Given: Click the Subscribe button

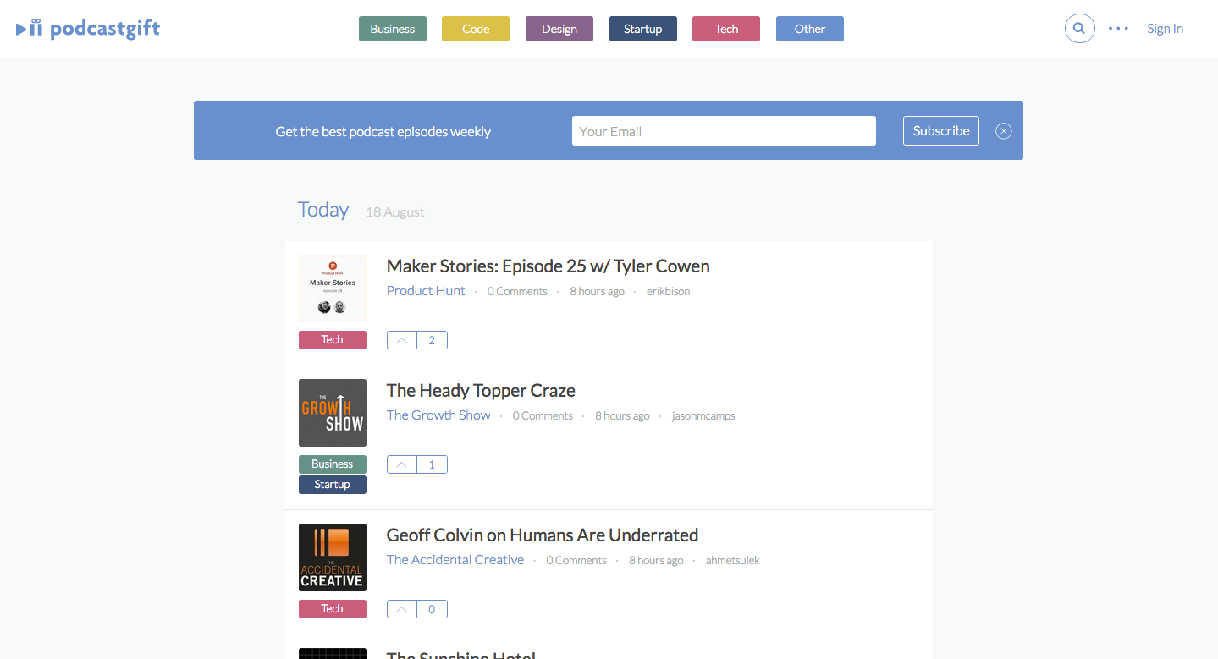Looking at the screenshot, I should 941,130.
